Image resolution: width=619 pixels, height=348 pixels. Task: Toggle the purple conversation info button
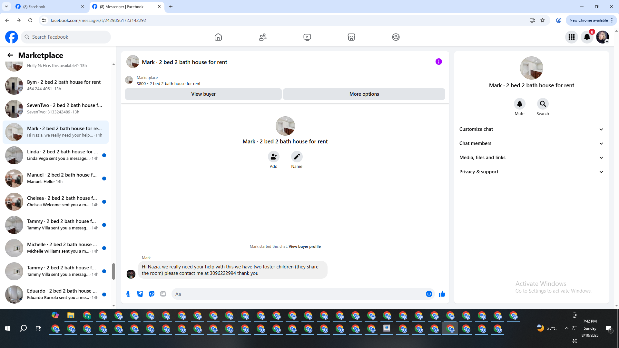(438, 62)
